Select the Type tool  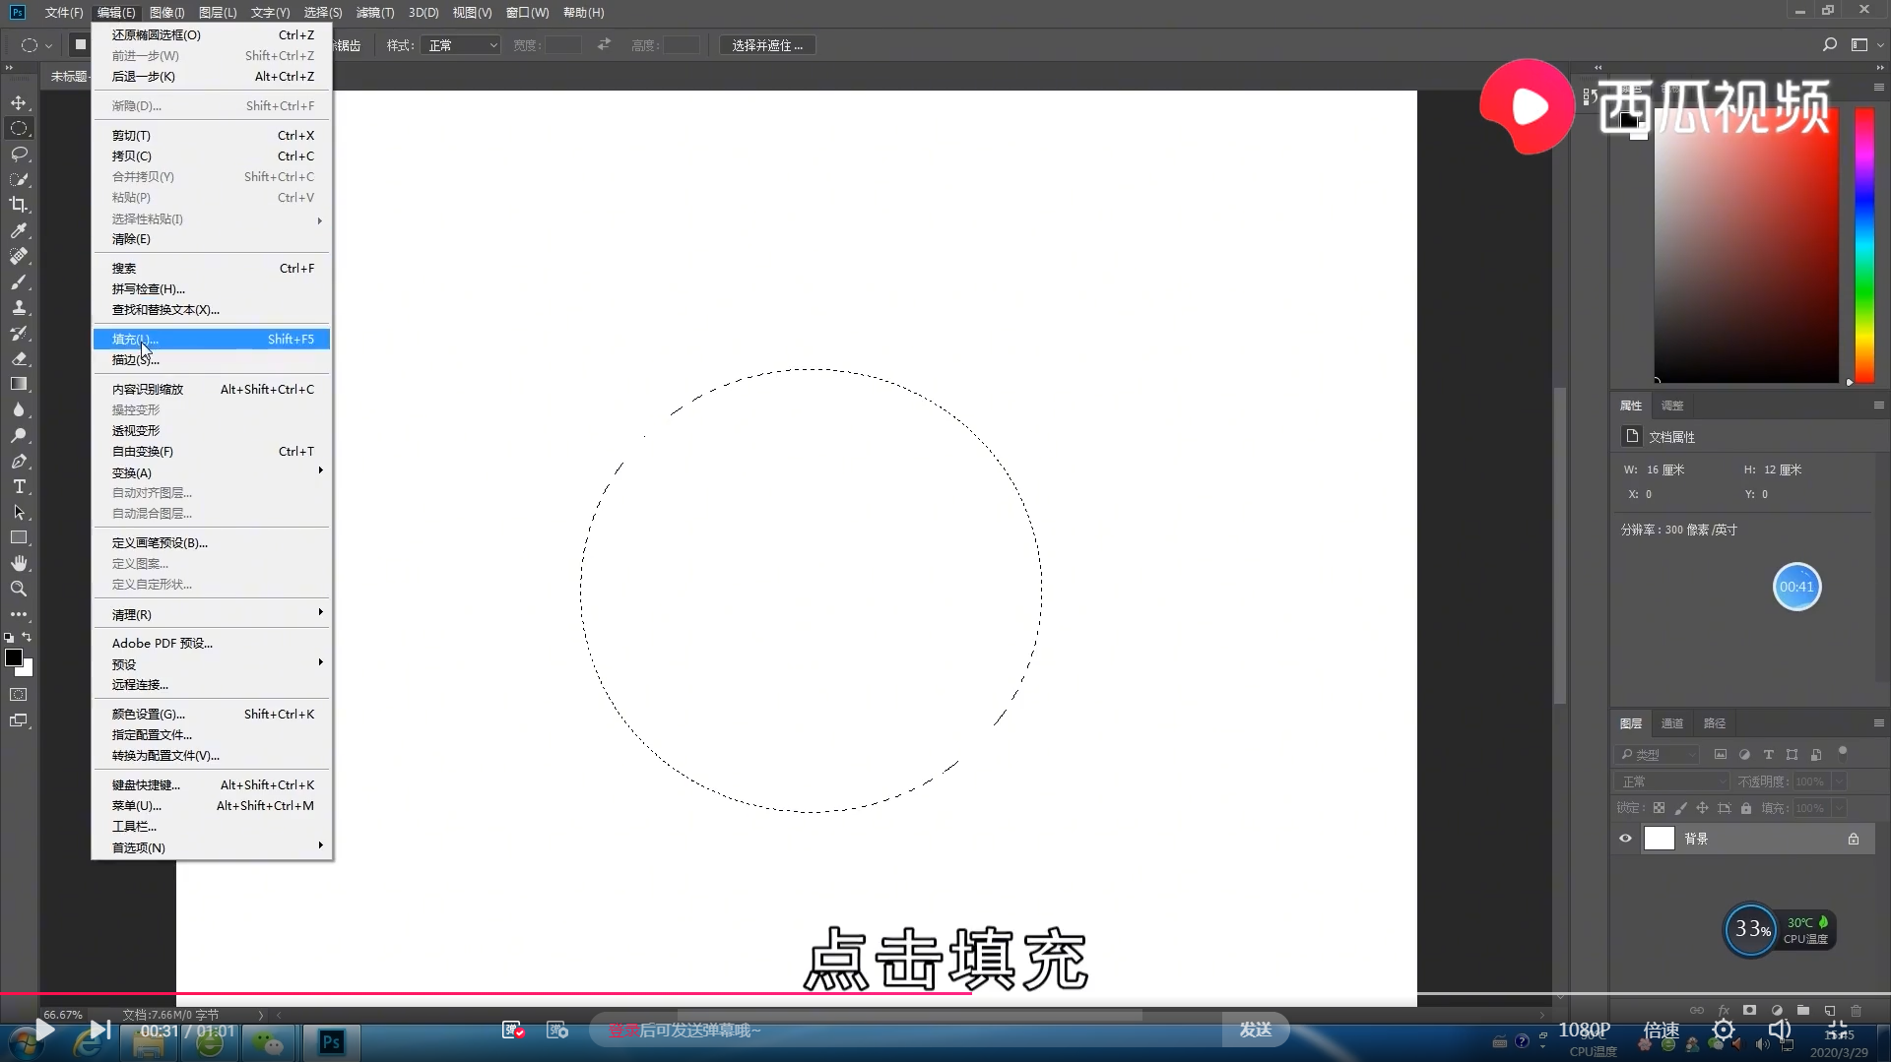click(x=19, y=486)
